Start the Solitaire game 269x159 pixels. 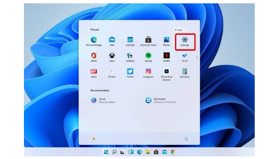pyautogui.click(x=130, y=57)
